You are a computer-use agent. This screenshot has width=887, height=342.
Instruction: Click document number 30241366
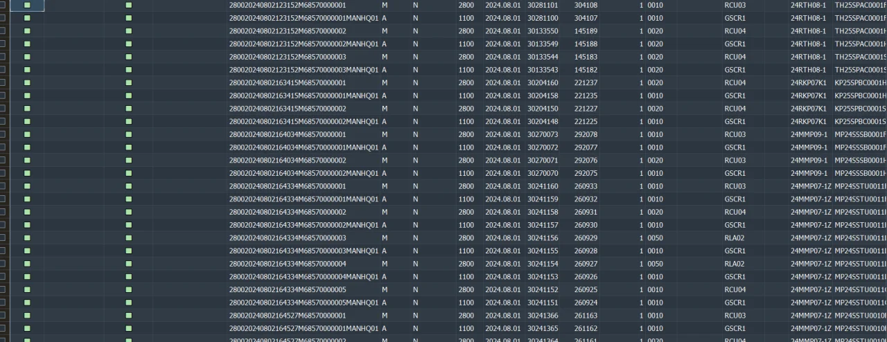543,315
